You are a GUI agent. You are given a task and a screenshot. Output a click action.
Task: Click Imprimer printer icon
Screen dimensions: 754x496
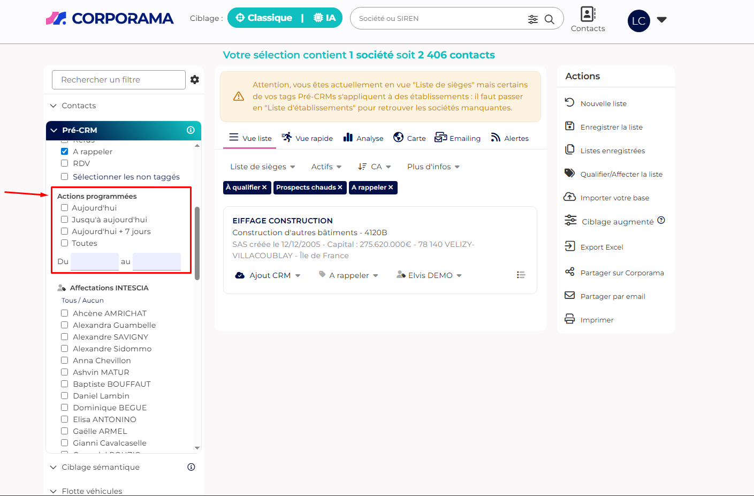click(569, 319)
